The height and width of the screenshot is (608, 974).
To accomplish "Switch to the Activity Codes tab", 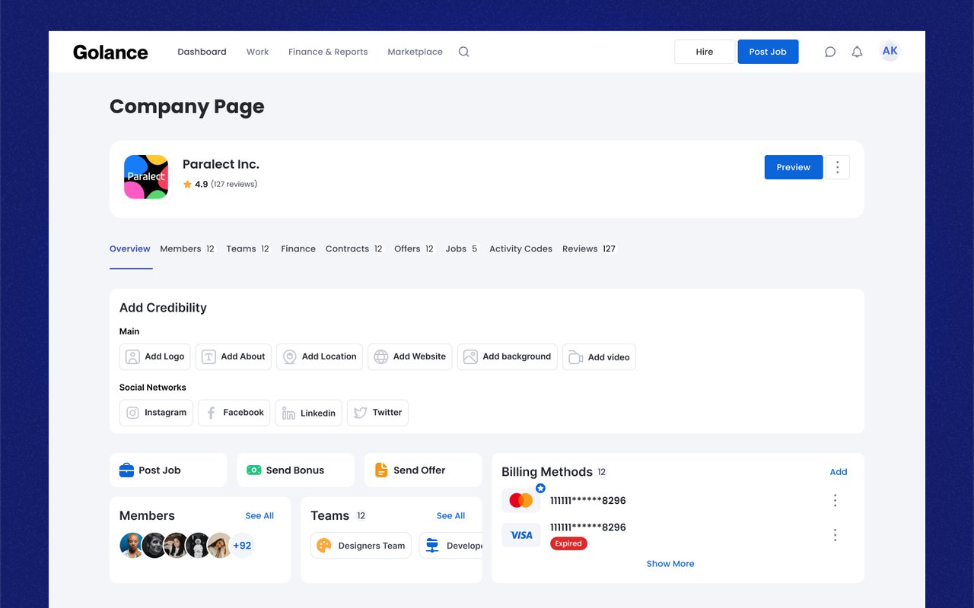I will pos(520,249).
